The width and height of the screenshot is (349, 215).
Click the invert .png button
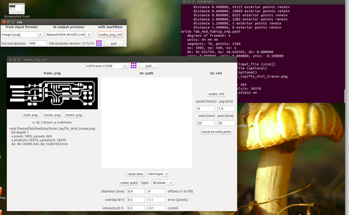[x=74, y=115]
